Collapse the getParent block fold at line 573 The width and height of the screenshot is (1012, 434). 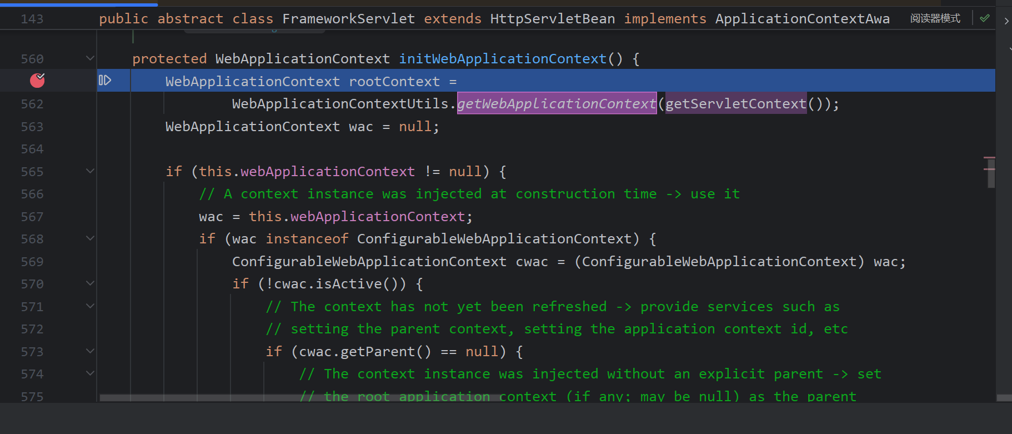(90, 351)
